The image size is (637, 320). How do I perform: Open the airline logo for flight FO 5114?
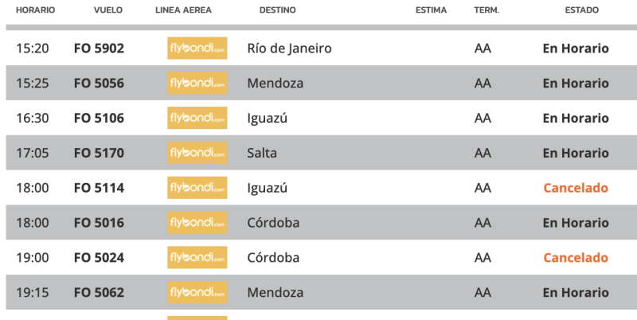coord(197,188)
